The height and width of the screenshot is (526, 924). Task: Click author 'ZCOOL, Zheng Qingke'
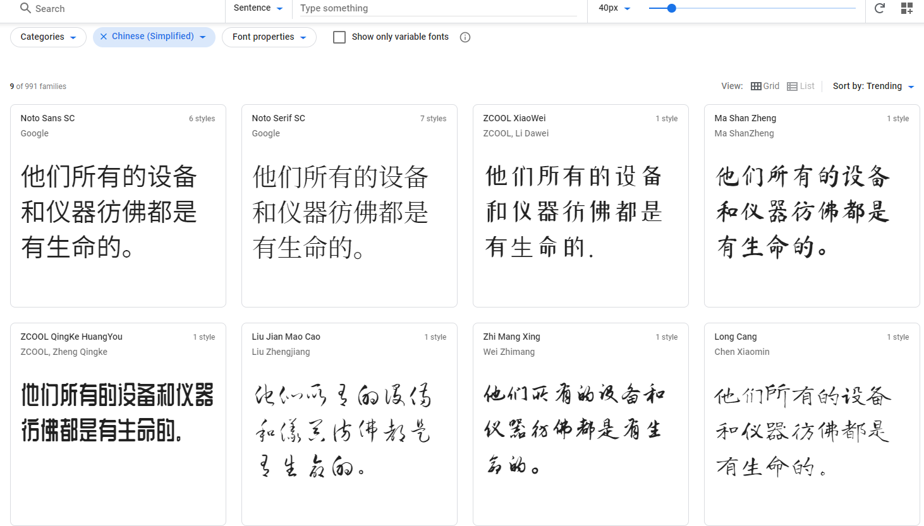[x=64, y=352]
